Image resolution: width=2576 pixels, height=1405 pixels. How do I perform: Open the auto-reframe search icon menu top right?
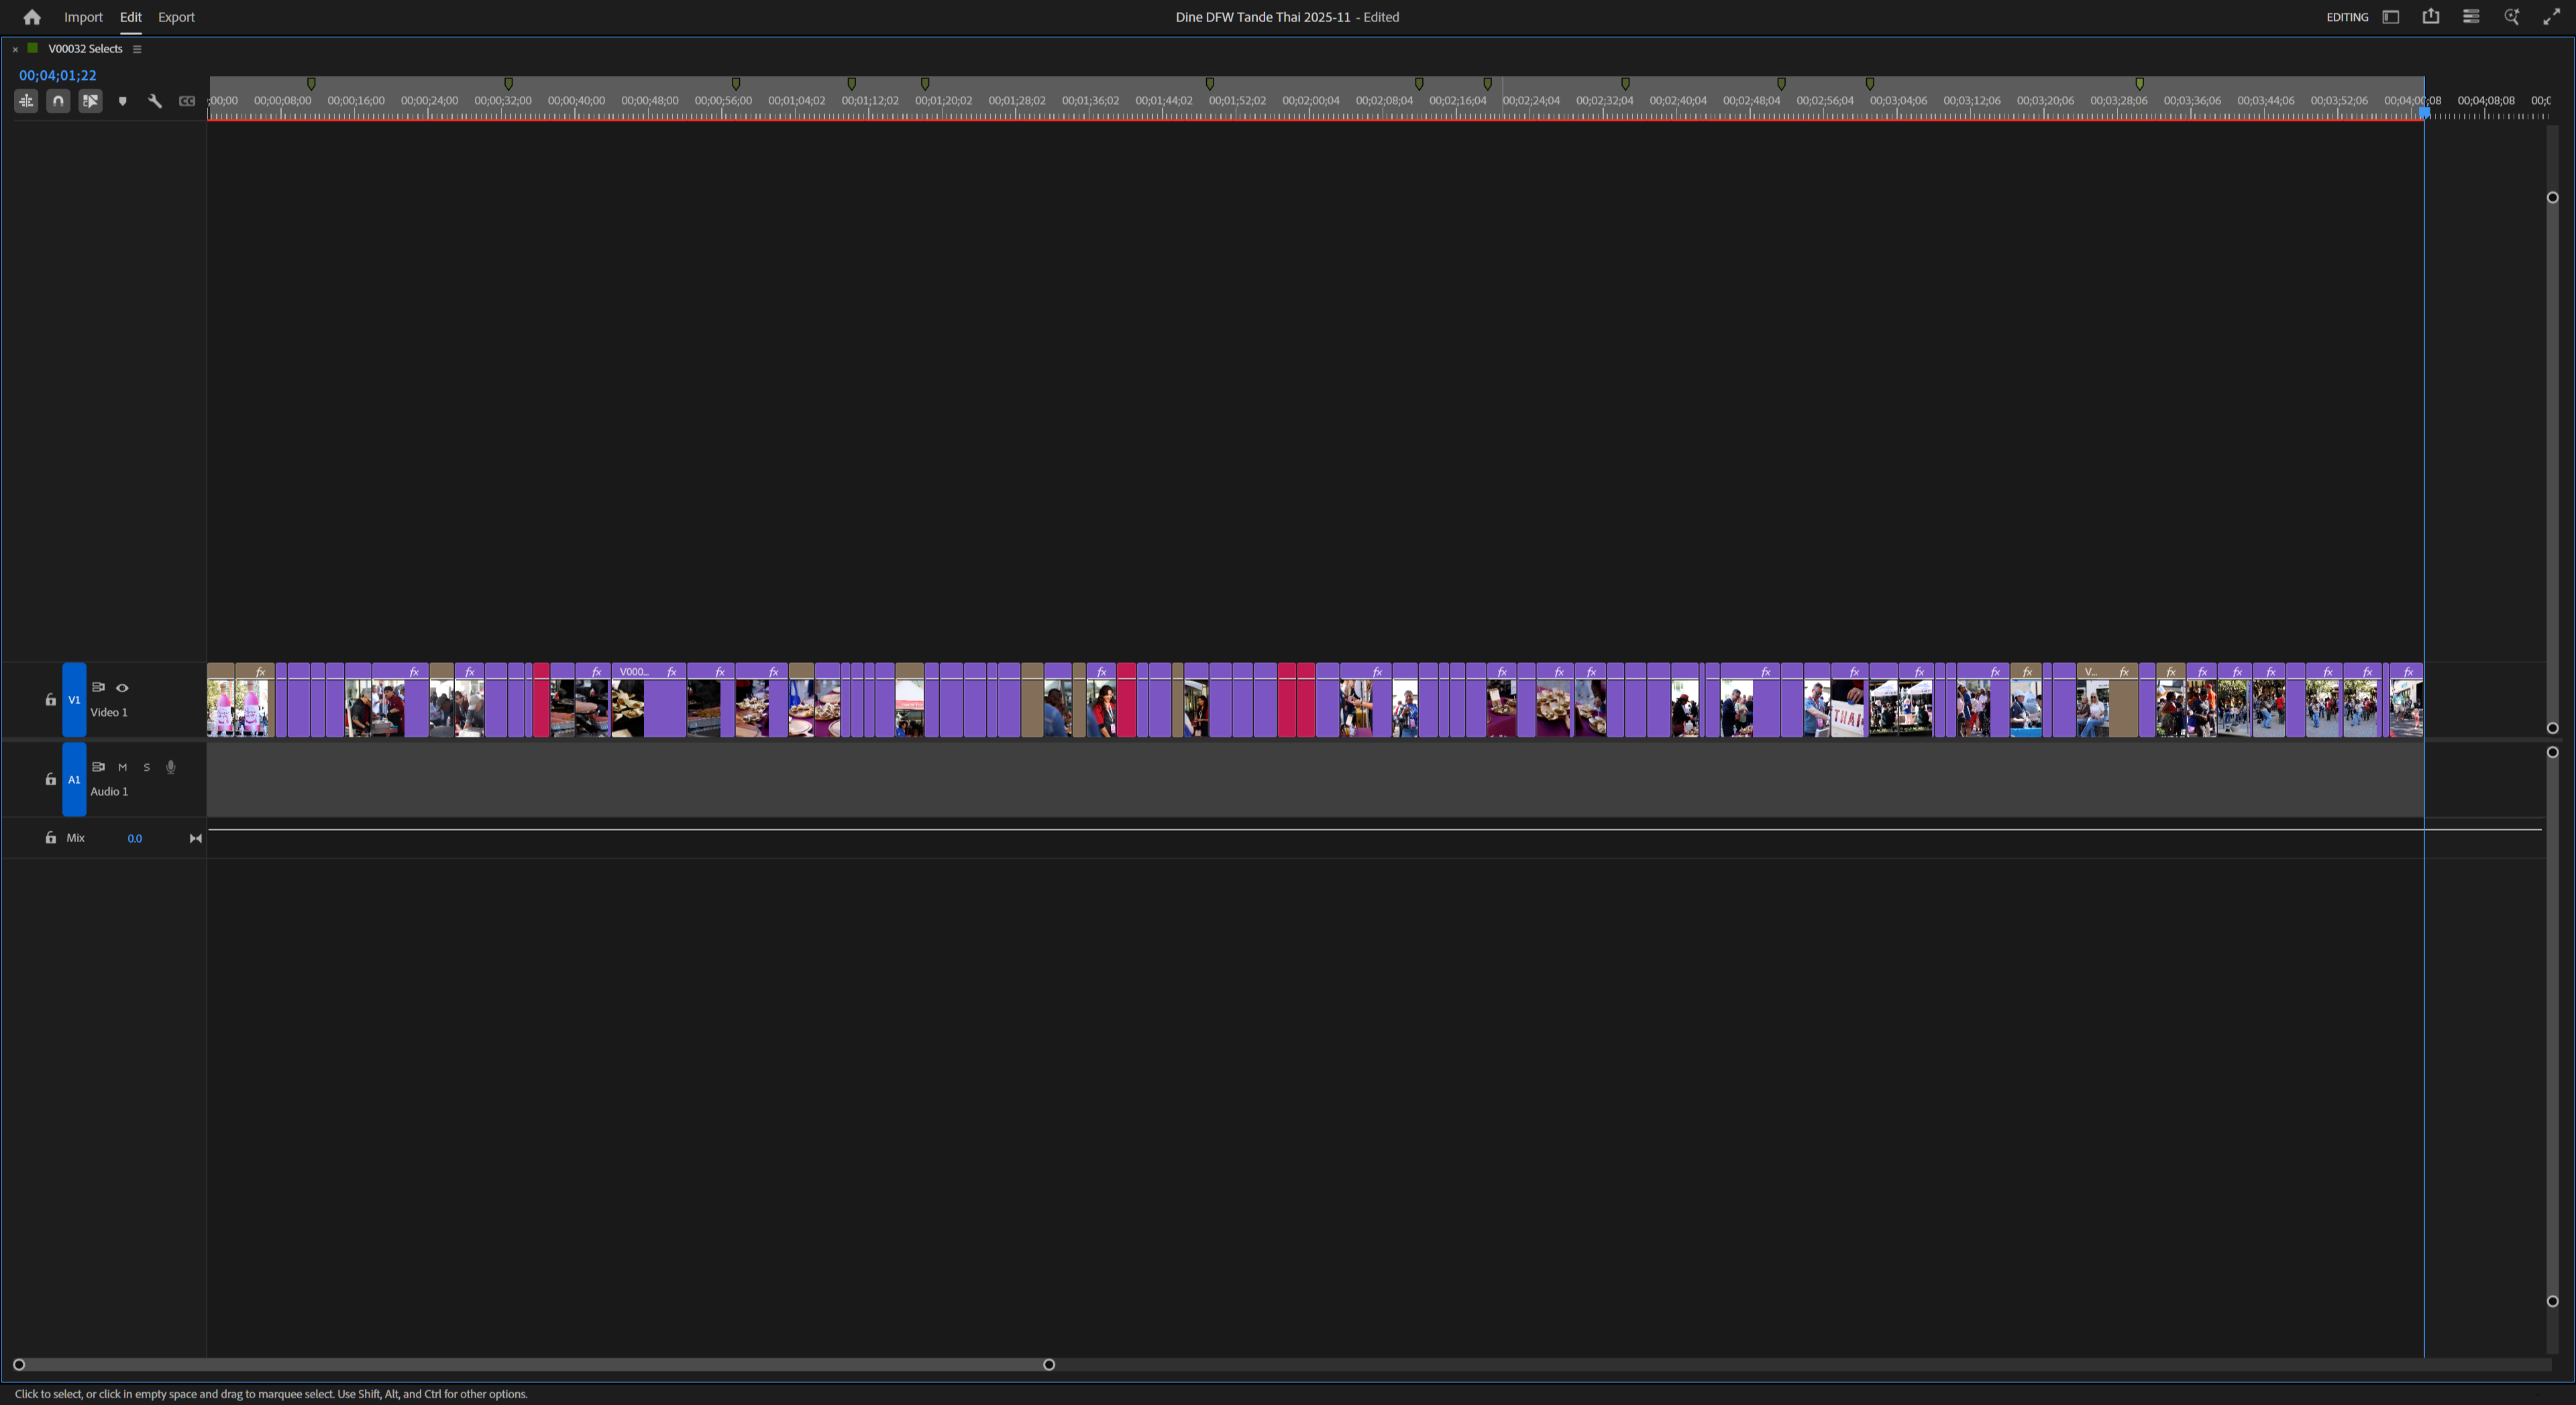click(x=2511, y=17)
